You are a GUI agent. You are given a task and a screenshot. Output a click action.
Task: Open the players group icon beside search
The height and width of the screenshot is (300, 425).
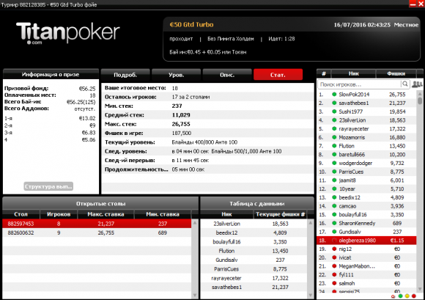(417, 84)
